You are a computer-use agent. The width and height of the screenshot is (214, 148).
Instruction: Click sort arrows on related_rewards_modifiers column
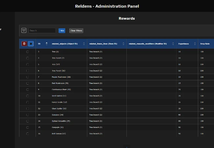pyautogui.click(x=173, y=44)
